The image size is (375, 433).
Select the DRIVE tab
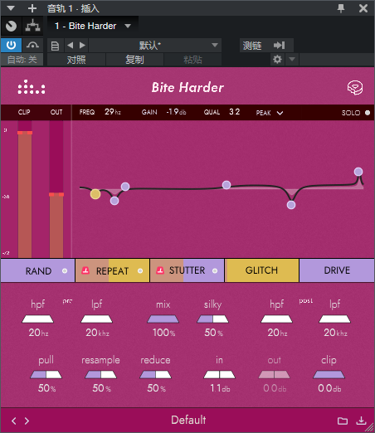pos(337,270)
